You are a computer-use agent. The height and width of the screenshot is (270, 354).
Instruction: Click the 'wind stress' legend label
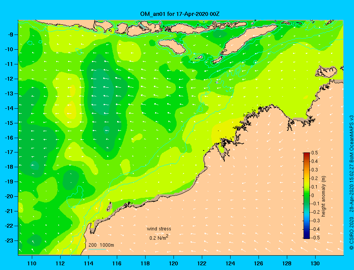[159, 229]
